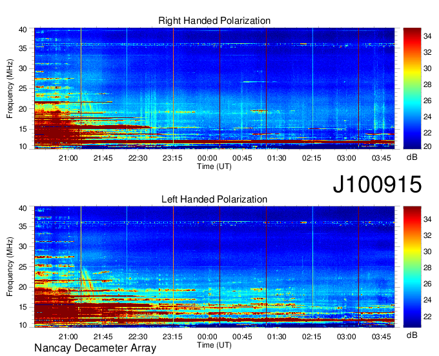This screenshot has width=439, height=356.
Task: Click the 34 dB tick on Right Handed color bar
Action: (x=427, y=36)
